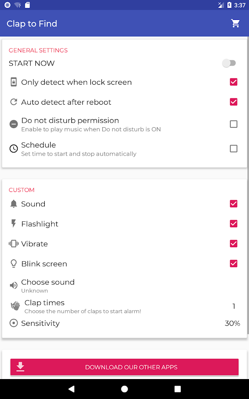Tap the Android home navigation button

(124, 389)
